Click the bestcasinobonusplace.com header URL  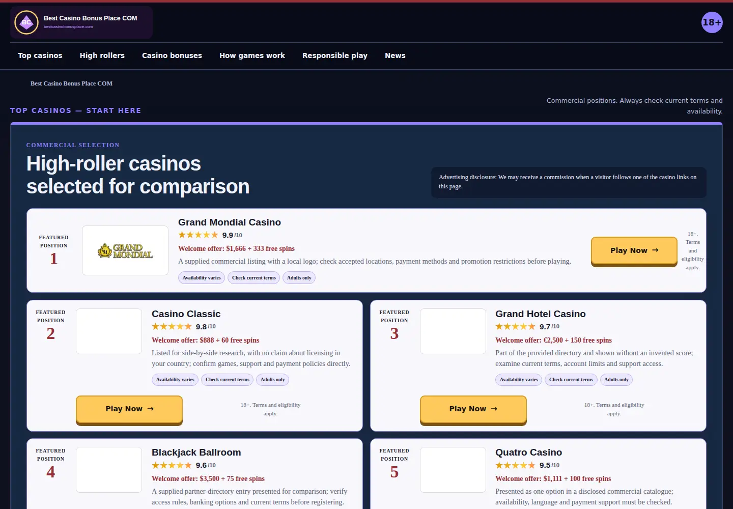point(68,26)
